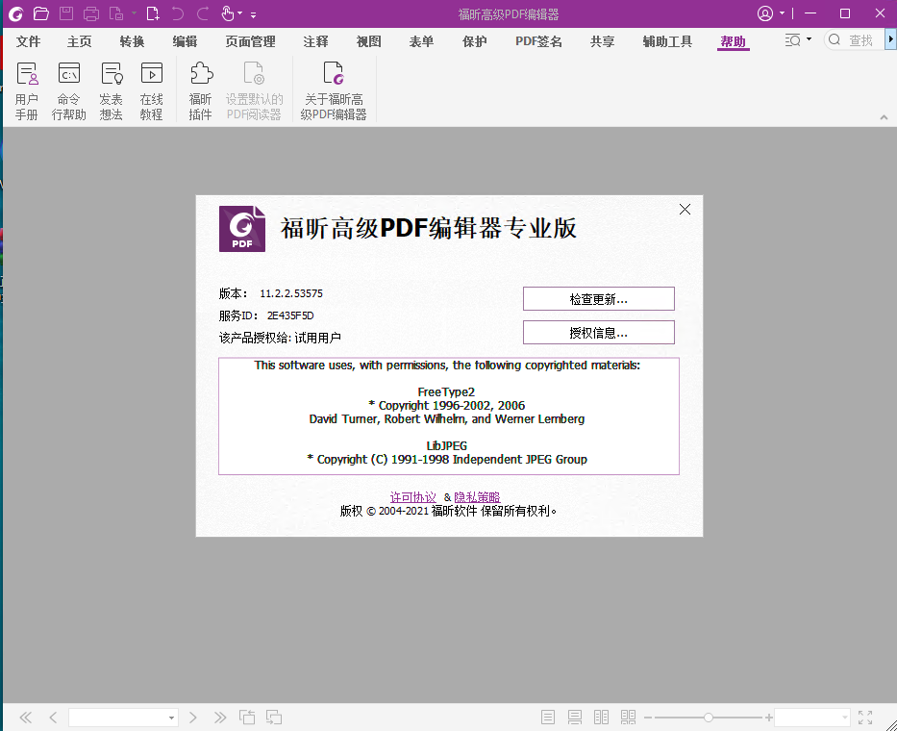Toggle fullscreen mode from status bar
This screenshot has width=897, height=731.
tap(865, 717)
